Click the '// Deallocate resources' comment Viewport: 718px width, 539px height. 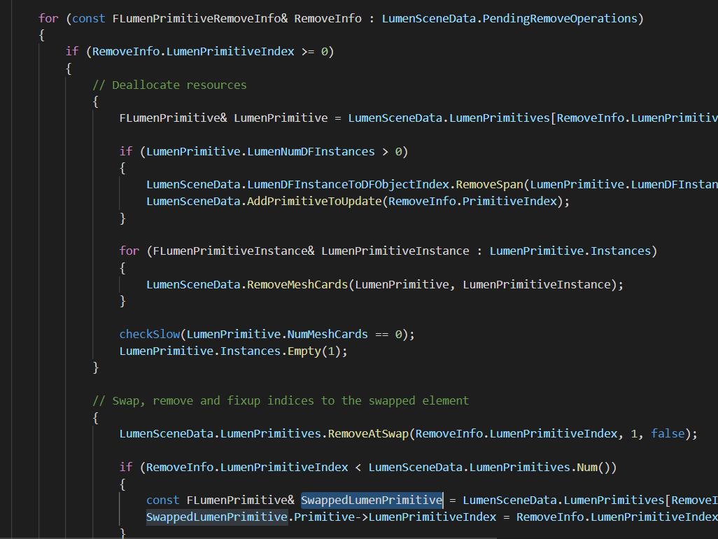(x=169, y=85)
